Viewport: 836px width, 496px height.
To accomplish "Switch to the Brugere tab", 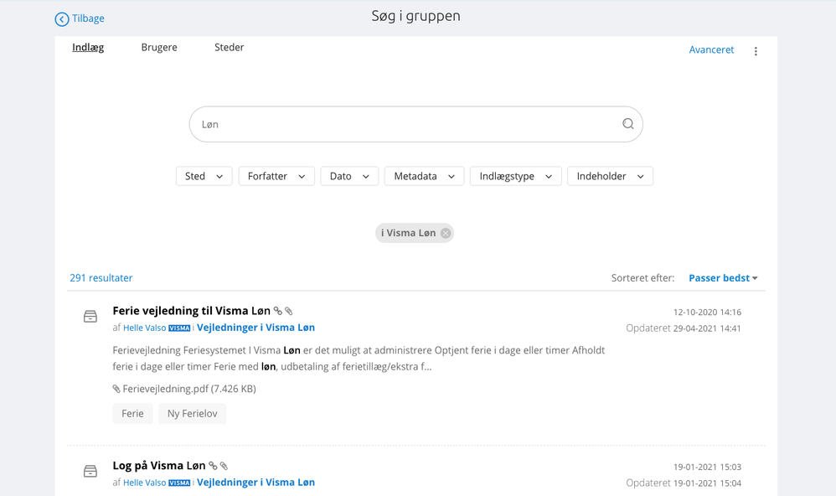I will pyautogui.click(x=159, y=48).
